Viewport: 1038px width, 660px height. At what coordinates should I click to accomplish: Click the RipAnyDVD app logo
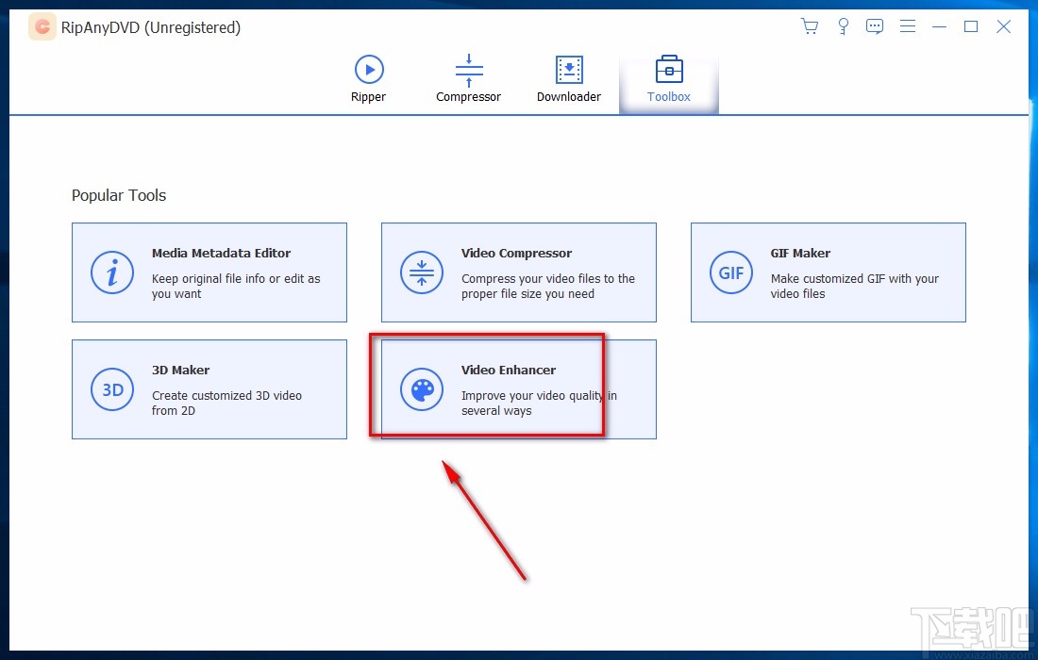tap(42, 27)
